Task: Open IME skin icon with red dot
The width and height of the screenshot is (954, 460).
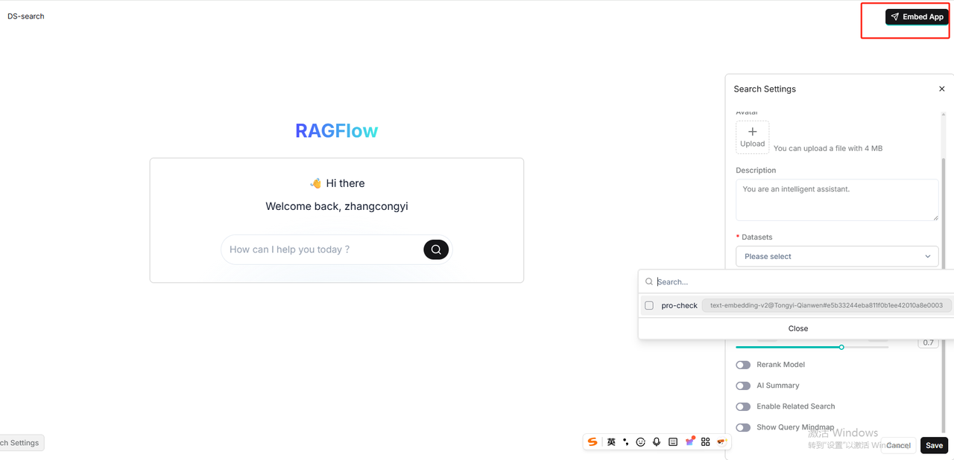Action: (x=690, y=441)
